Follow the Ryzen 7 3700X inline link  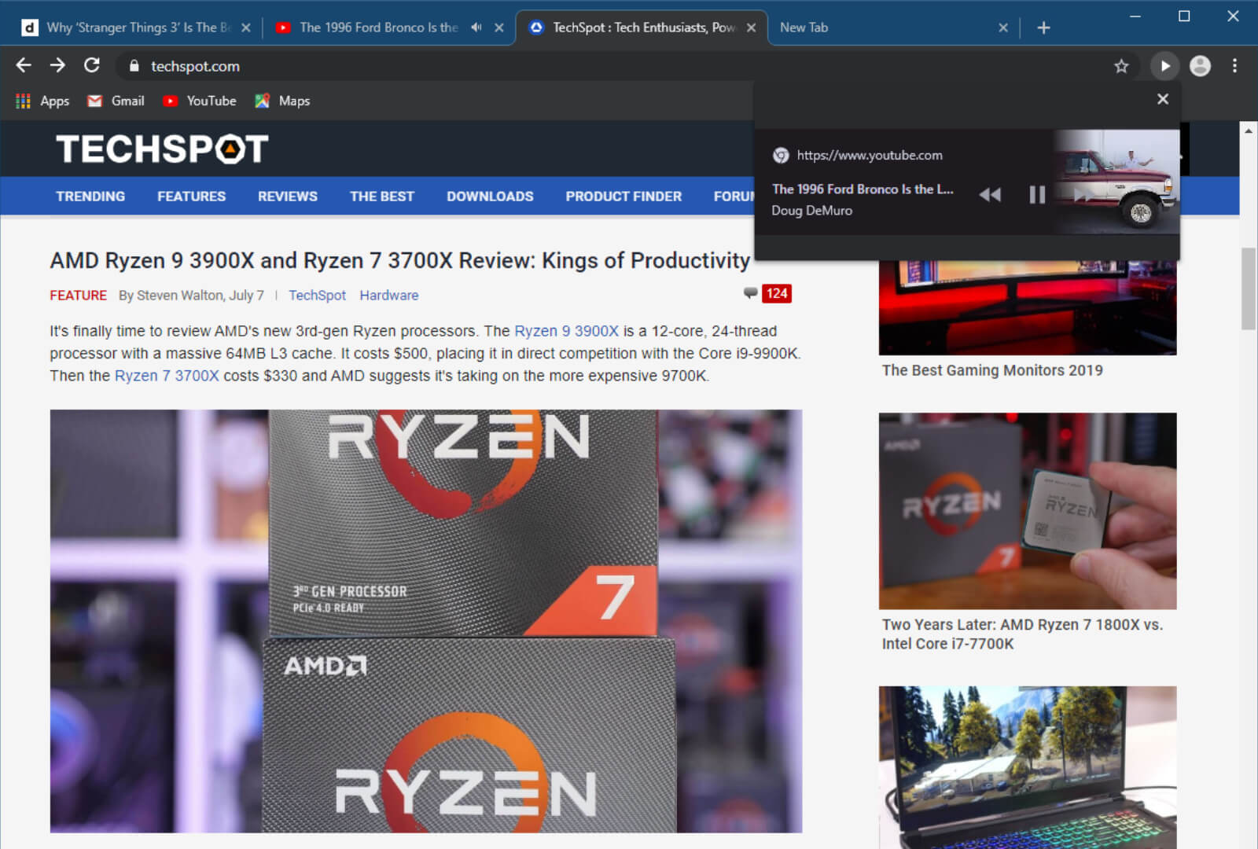point(167,376)
